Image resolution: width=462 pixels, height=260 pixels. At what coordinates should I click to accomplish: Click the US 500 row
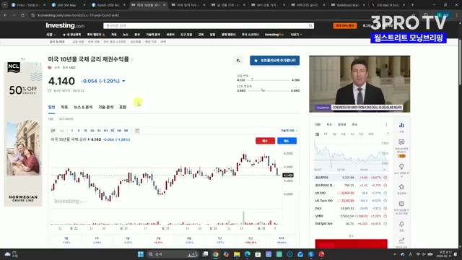tap(351, 193)
